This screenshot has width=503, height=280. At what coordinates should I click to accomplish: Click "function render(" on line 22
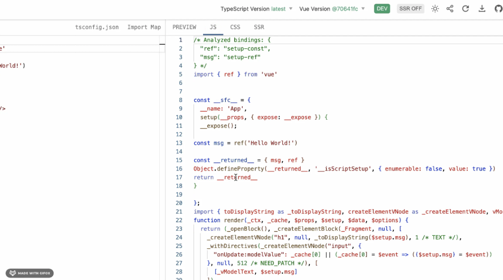pos(220,220)
